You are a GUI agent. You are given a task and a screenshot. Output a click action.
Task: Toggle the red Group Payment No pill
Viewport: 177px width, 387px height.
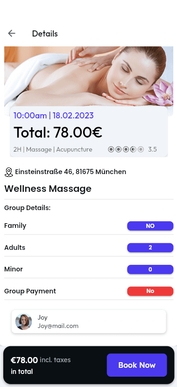click(150, 291)
